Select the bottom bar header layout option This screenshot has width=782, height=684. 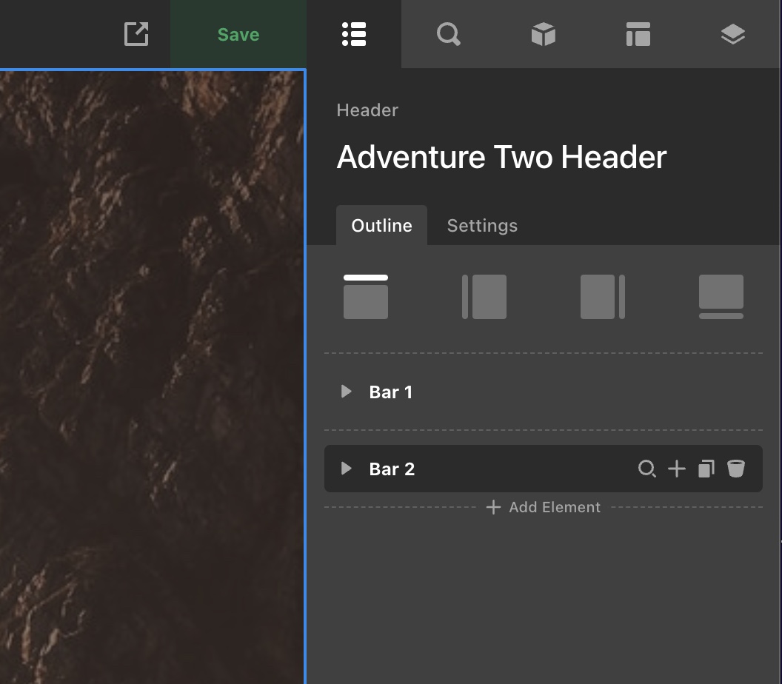(721, 296)
